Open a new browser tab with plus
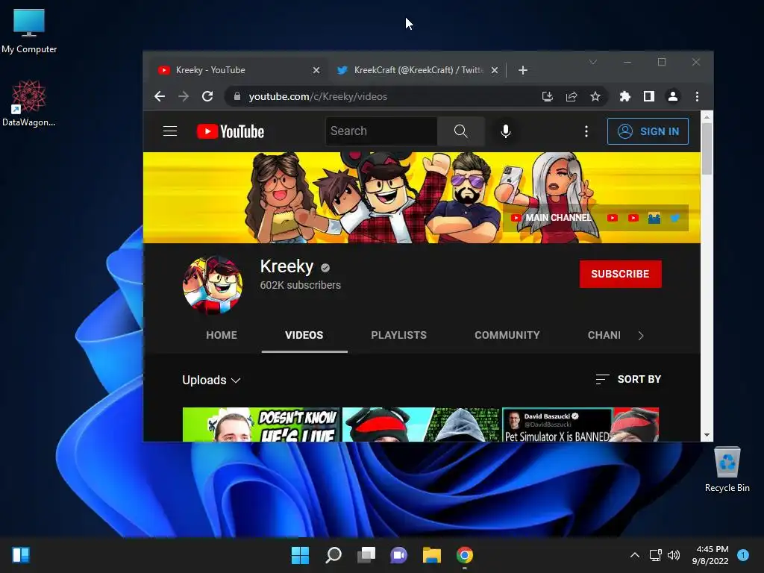This screenshot has width=764, height=573. pos(523,70)
